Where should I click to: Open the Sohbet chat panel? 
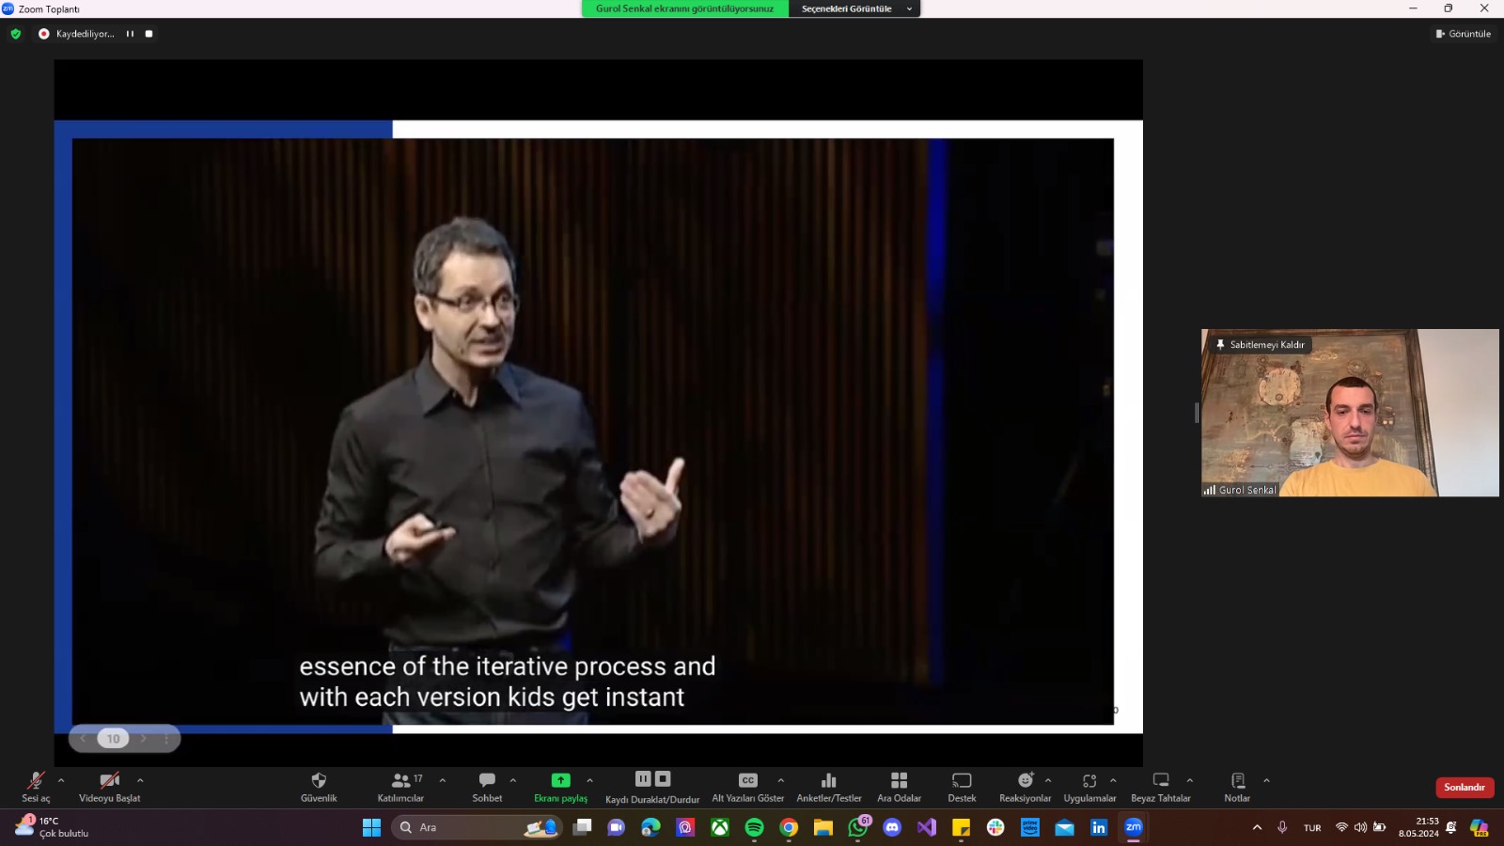pos(487,781)
